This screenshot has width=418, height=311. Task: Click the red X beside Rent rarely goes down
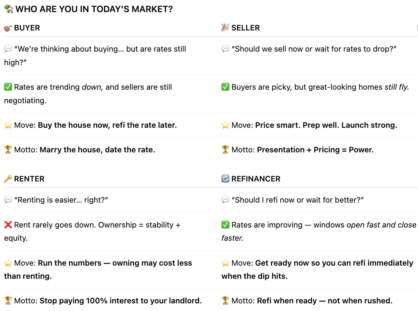click(x=8, y=225)
